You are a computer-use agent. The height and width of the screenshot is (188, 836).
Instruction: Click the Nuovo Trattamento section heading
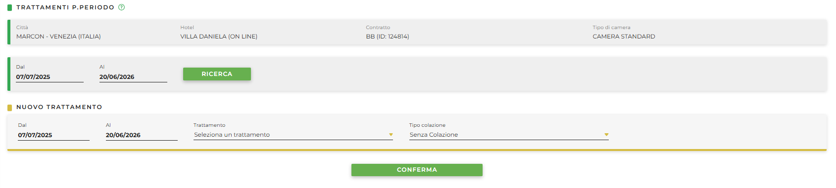pyautogui.click(x=59, y=107)
